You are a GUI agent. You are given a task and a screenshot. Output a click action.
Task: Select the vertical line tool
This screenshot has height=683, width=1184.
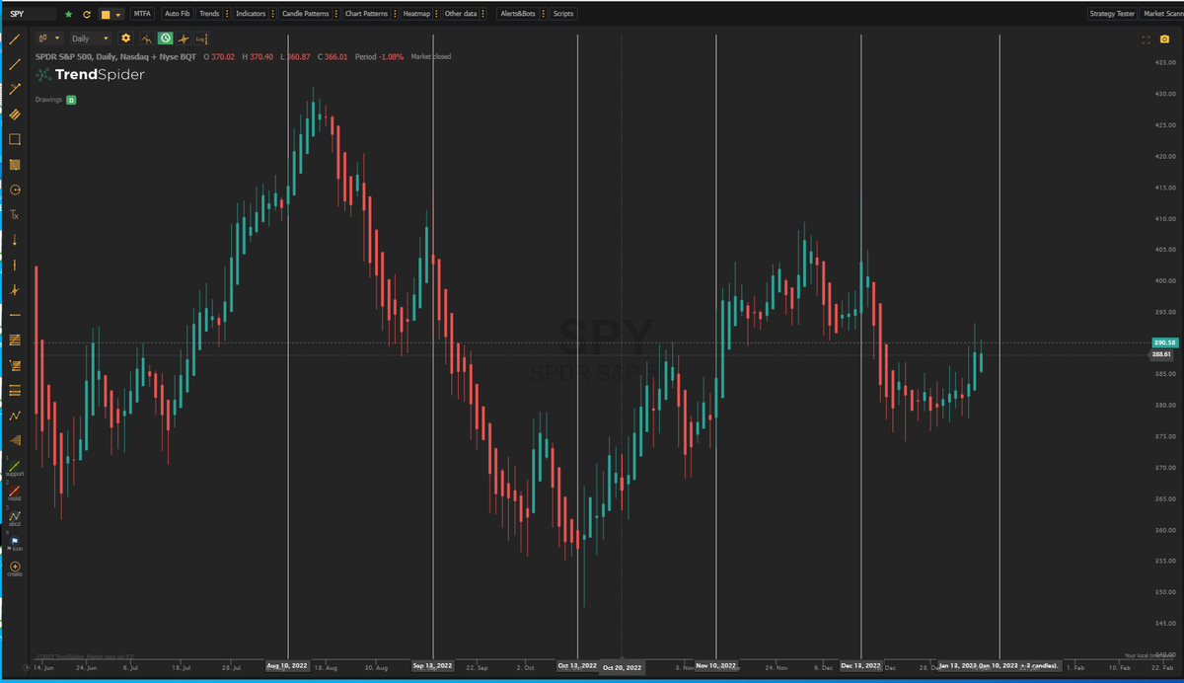[15, 265]
